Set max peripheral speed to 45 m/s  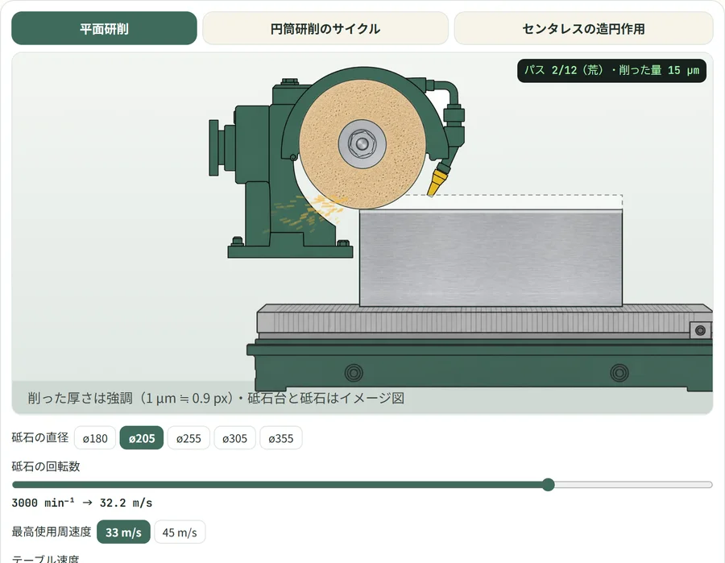click(x=180, y=532)
